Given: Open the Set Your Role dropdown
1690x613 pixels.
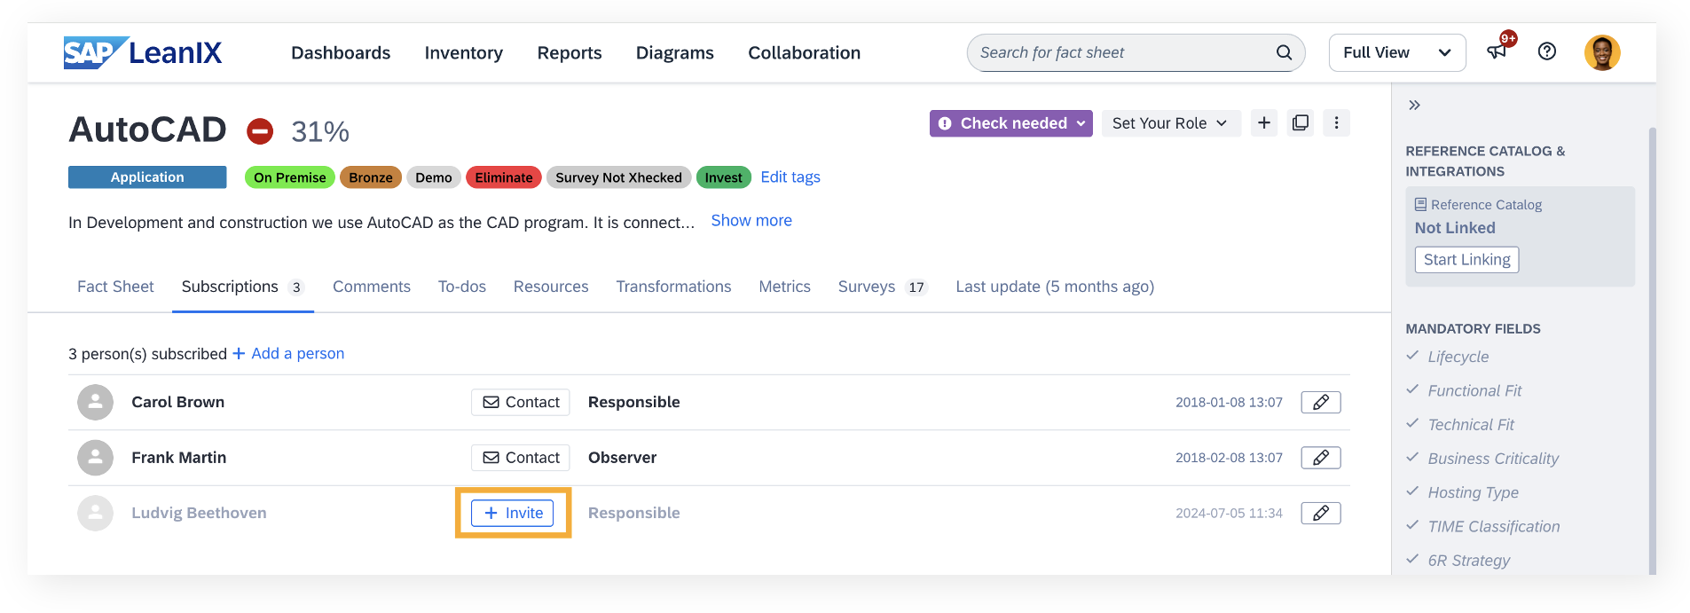Looking at the screenshot, I should [1170, 123].
